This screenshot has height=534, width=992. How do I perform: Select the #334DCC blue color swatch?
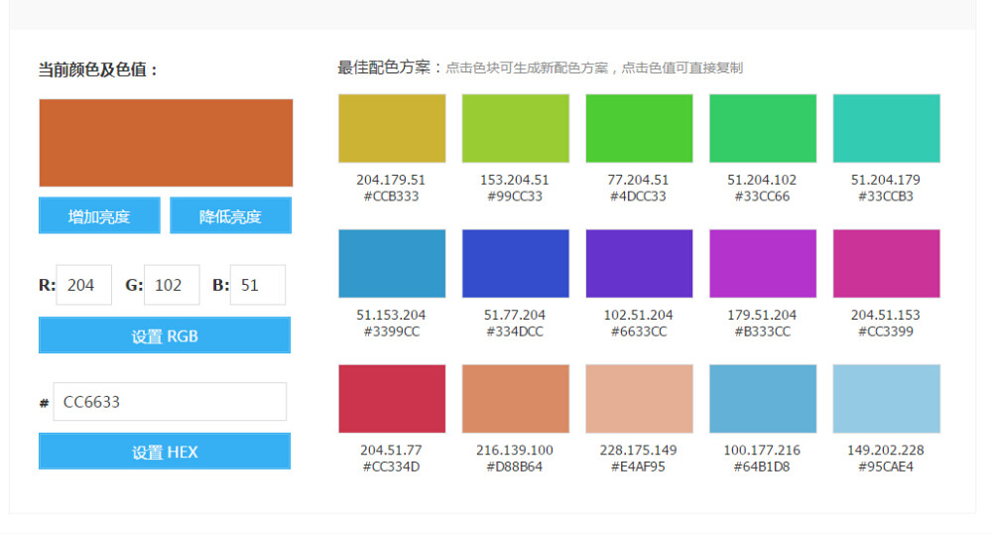pos(515,263)
